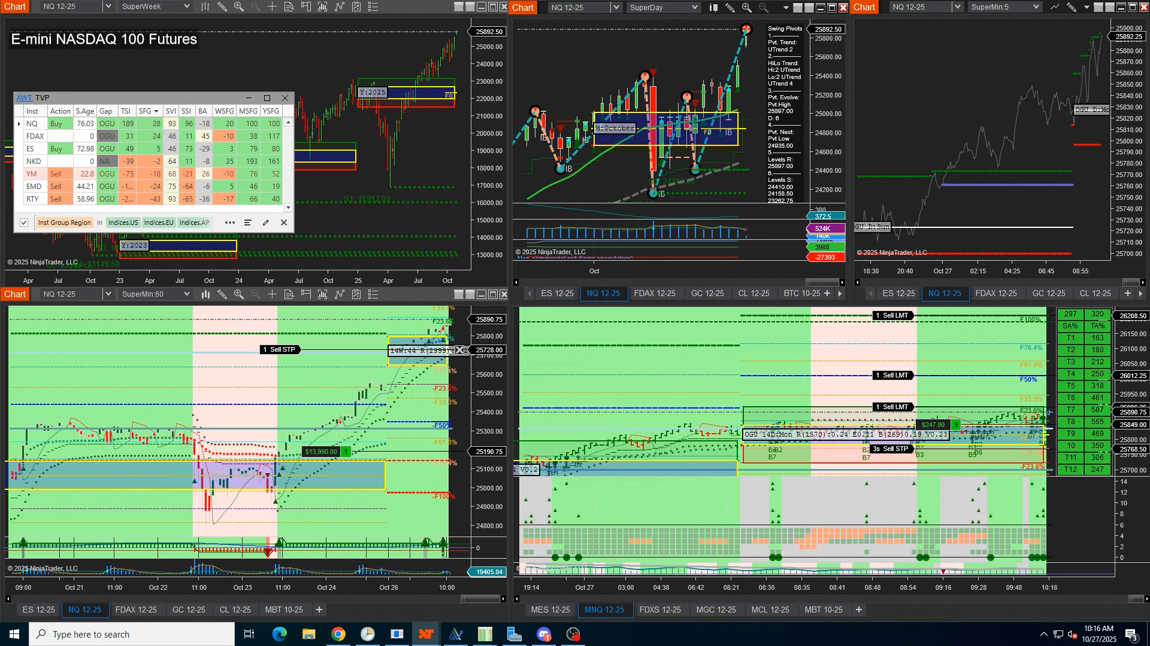
Task: Open SuperWeek interval dropdown
Action: tap(186, 7)
